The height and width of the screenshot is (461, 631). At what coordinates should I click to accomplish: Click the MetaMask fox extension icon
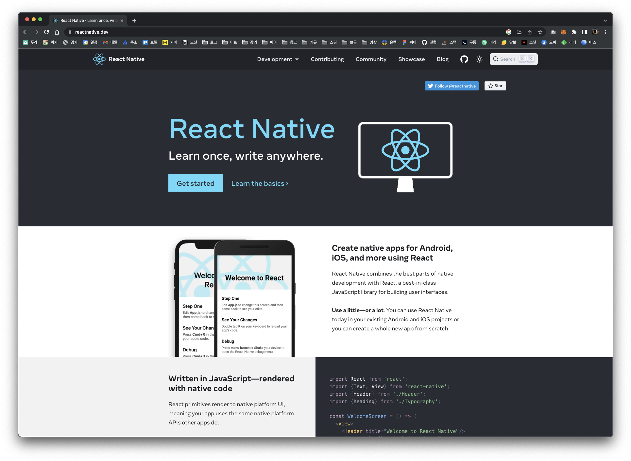click(564, 32)
